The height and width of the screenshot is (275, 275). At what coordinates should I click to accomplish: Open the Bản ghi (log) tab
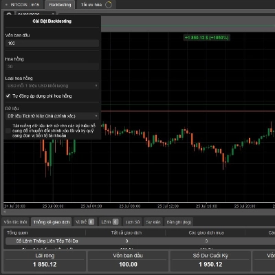(179, 222)
